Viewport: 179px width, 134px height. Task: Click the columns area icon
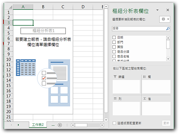(x=144, y=77)
